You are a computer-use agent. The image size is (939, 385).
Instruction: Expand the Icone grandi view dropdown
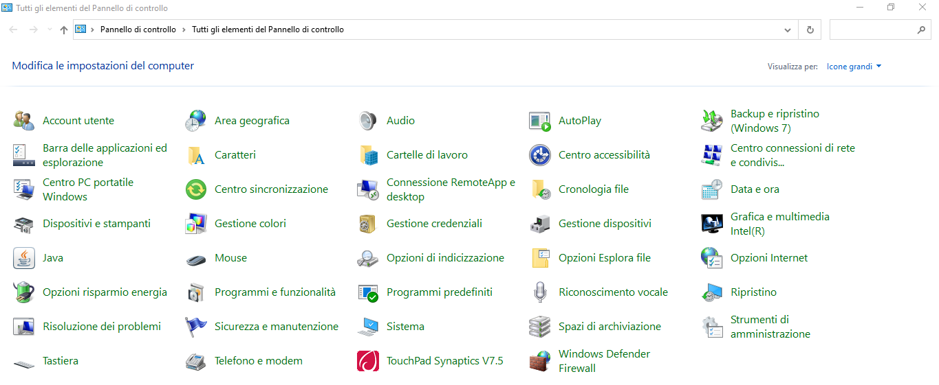tap(854, 67)
